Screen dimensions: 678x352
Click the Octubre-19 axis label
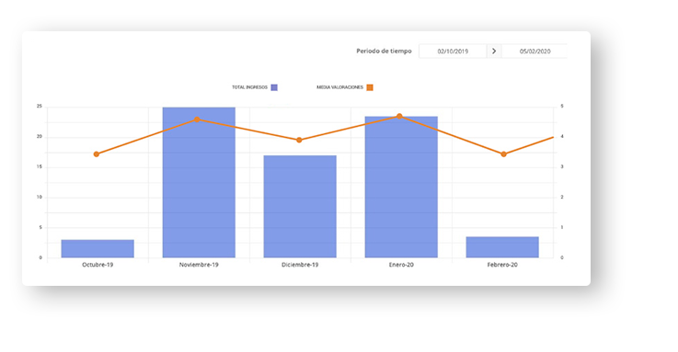pos(98,265)
